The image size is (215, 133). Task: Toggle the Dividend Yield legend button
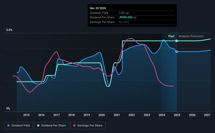(19, 126)
